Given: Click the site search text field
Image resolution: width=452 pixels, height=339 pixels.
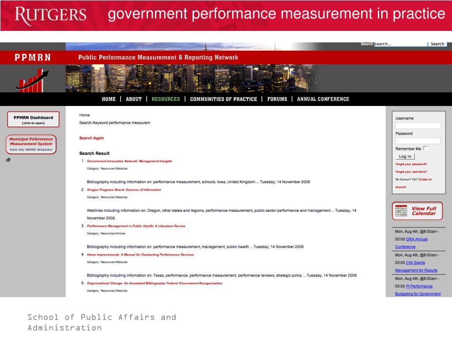Looking at the screenshot, I should coord(401,44).
